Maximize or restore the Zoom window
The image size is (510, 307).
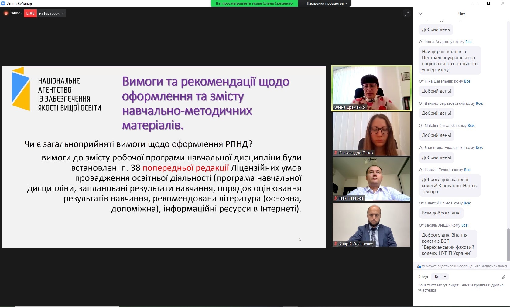coord(489,3)
